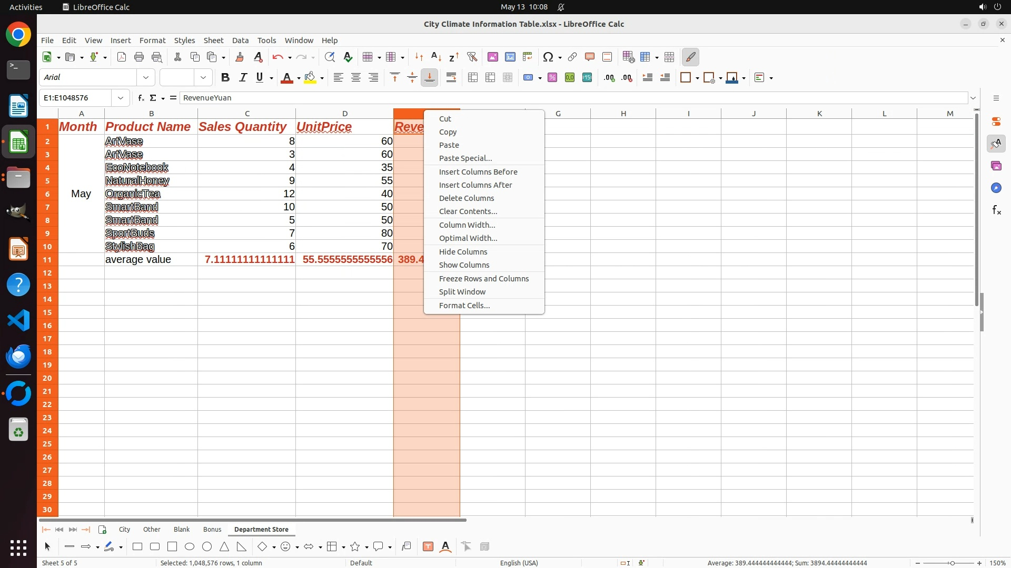The height and width of the screenshot is (568, 1011).
Task: Expand the formula bar arrow
Action: pos(973,98)
